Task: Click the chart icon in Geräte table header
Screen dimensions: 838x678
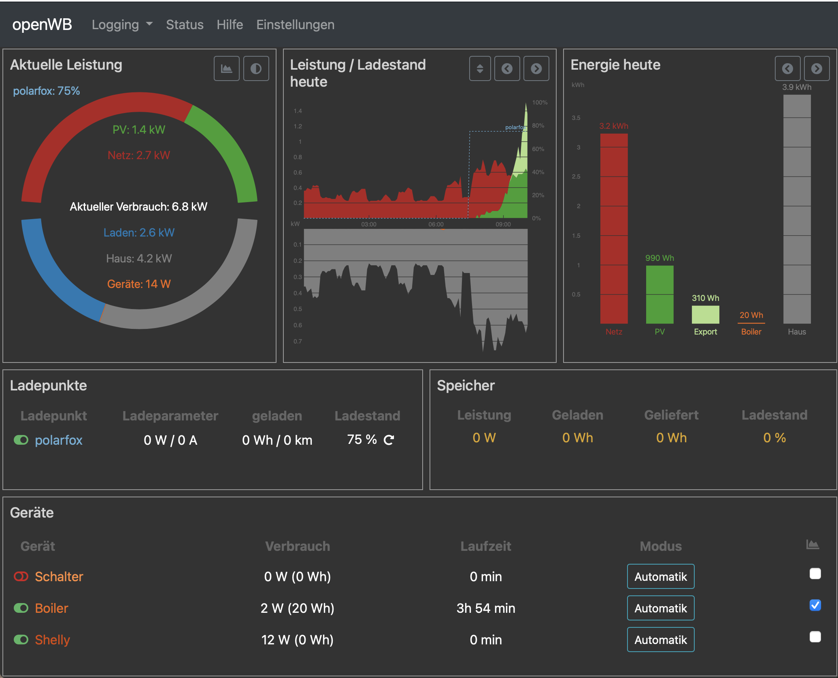Action: tap(812, 545)
